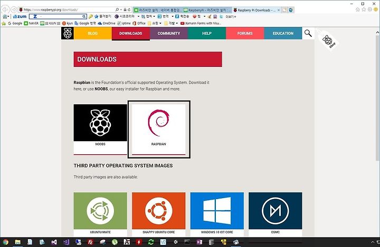
Task: Open the browser settings gear icon
Action: (x=370, y=9)
